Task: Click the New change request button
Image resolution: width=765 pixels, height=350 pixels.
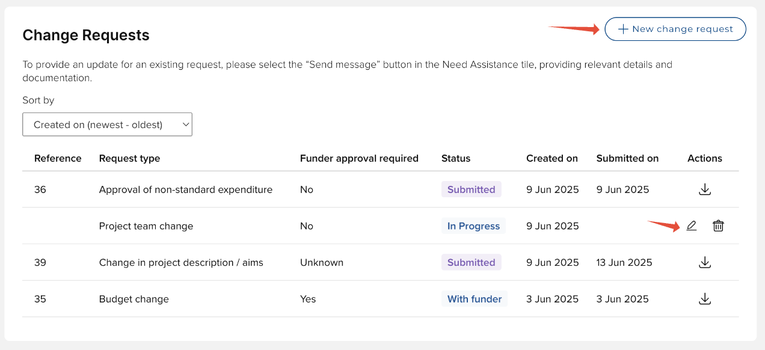Action: pos(675,29)
